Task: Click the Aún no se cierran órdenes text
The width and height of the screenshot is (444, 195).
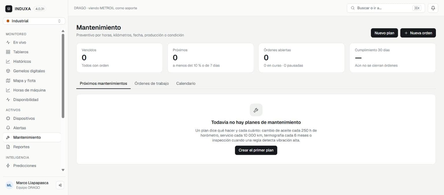Action: pyautogui.click(x=376, y=66)
